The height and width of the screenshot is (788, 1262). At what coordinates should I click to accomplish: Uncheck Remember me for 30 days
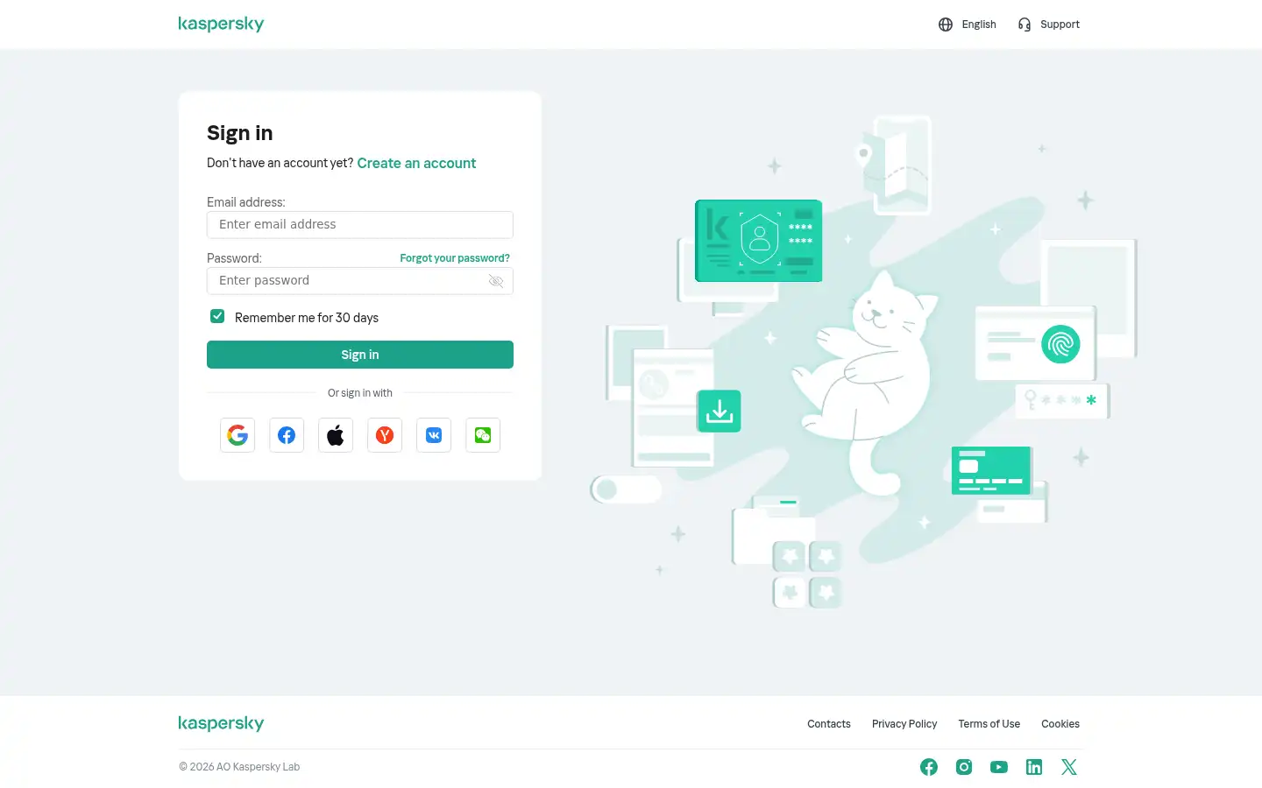click(x=217, y=316)
